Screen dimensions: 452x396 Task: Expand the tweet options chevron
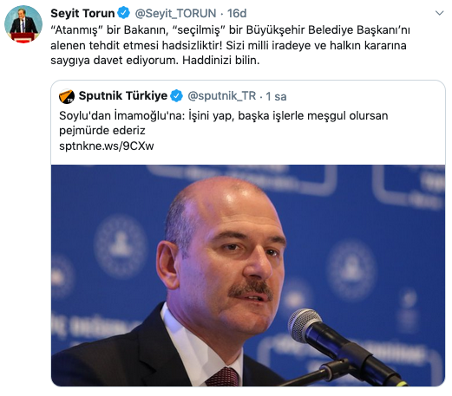439,13
